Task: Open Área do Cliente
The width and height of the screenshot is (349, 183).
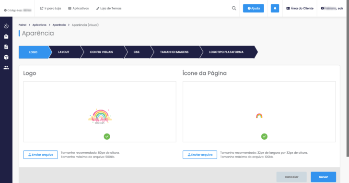Action: [x=300, y=8]
